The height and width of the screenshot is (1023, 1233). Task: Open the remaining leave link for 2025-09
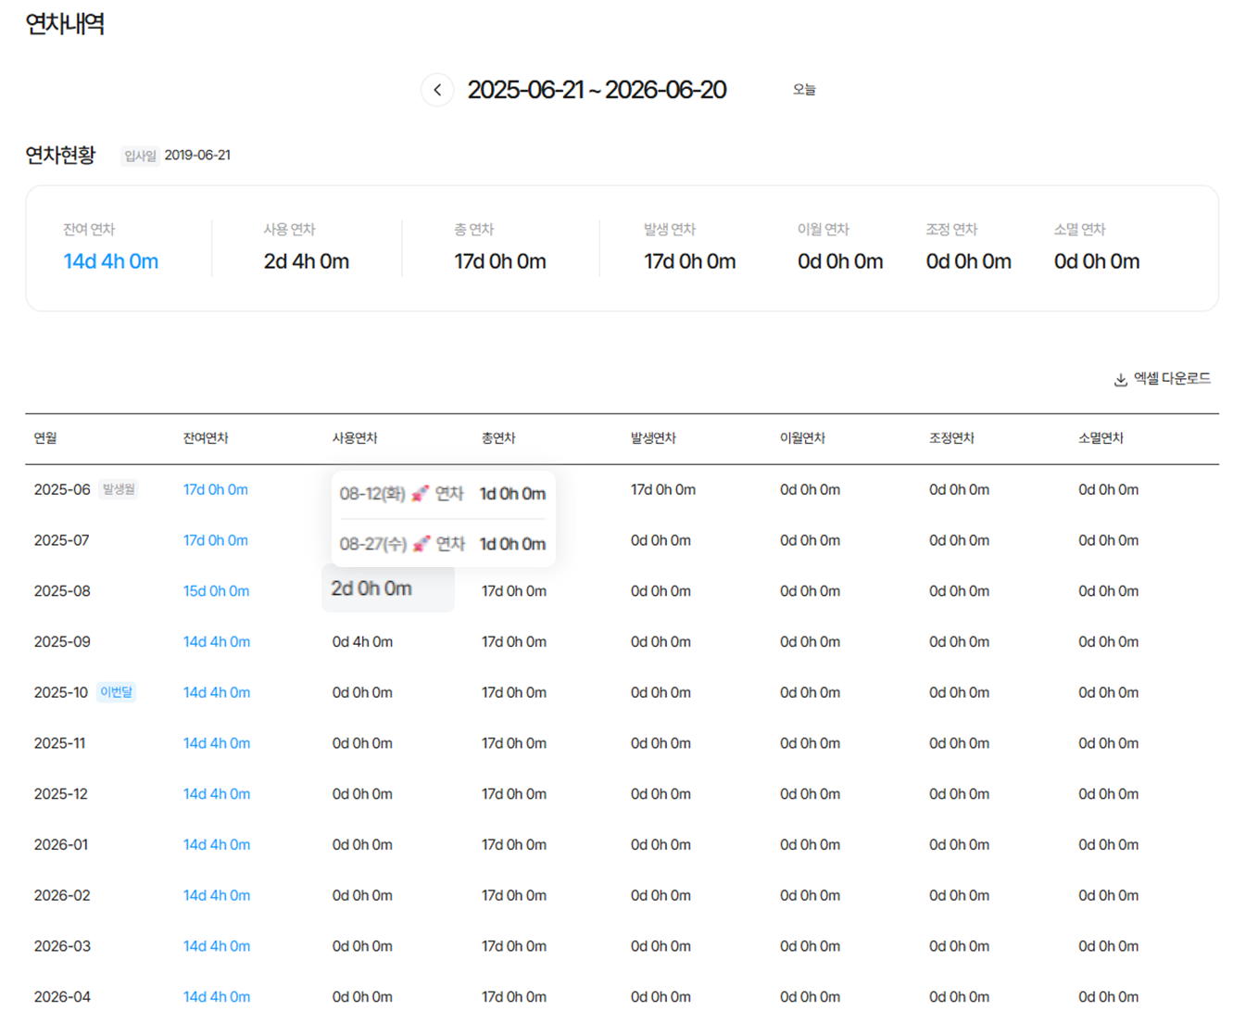click(216, 642)
